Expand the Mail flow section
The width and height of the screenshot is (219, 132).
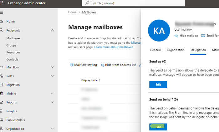coord(52,67)
